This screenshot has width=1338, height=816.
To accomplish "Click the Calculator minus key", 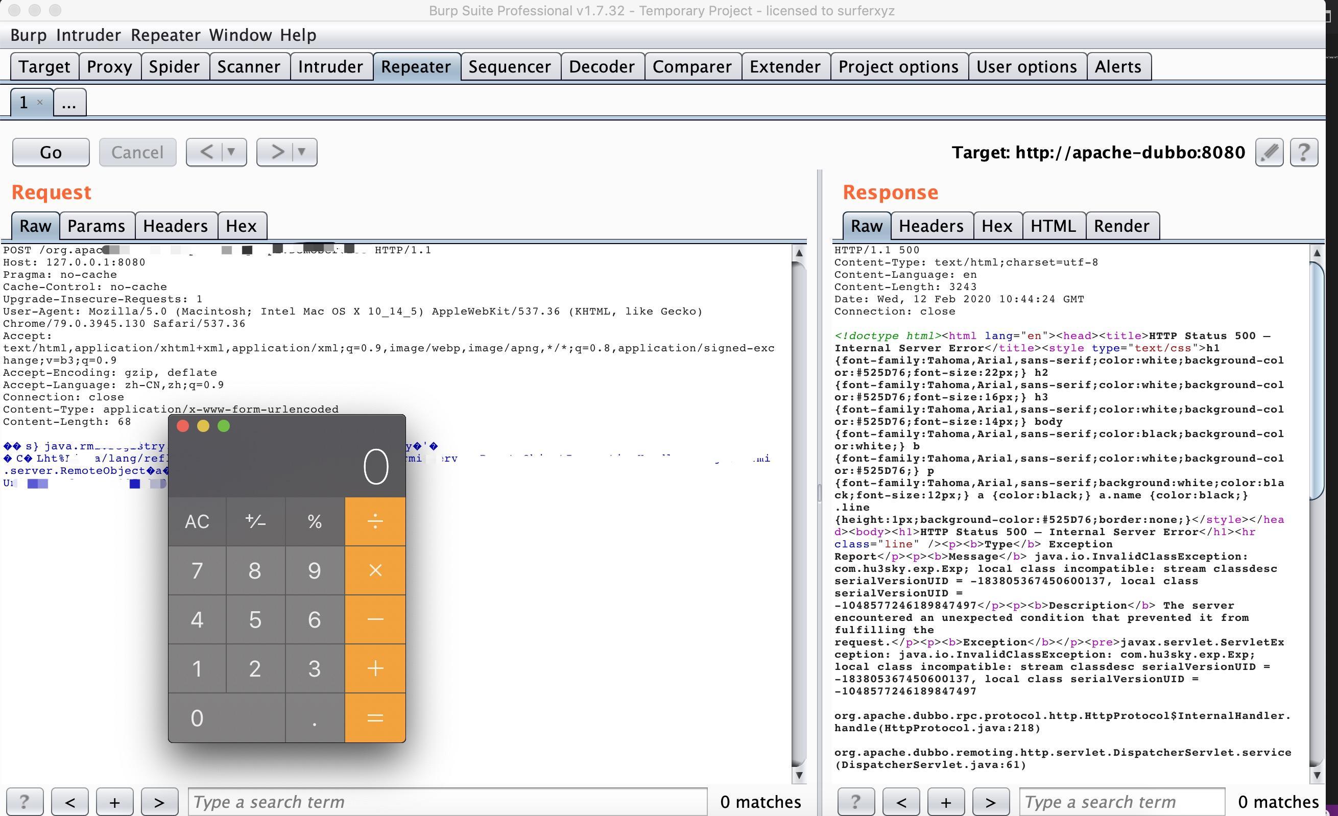I will [375, 619].
